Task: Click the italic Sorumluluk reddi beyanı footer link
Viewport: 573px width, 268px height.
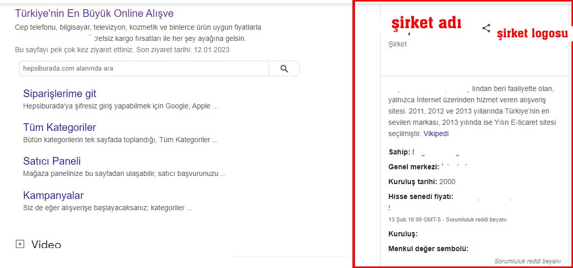Action: coord(527,261)
